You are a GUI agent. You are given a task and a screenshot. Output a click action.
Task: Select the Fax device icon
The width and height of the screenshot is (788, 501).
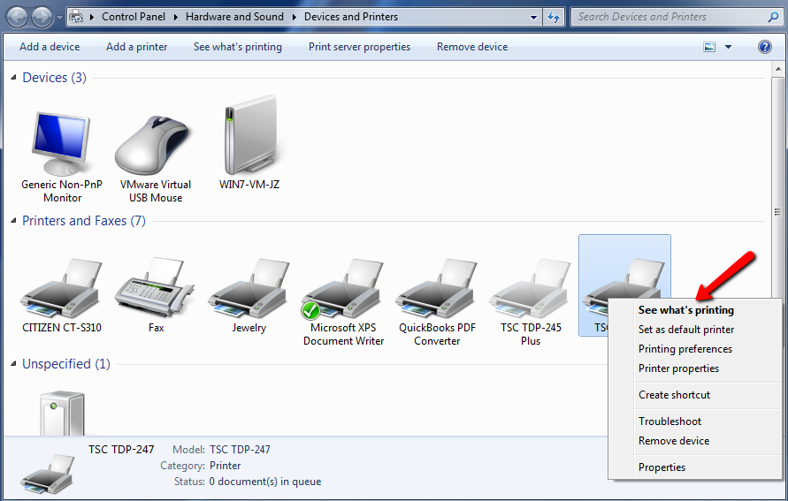[156, 295]
